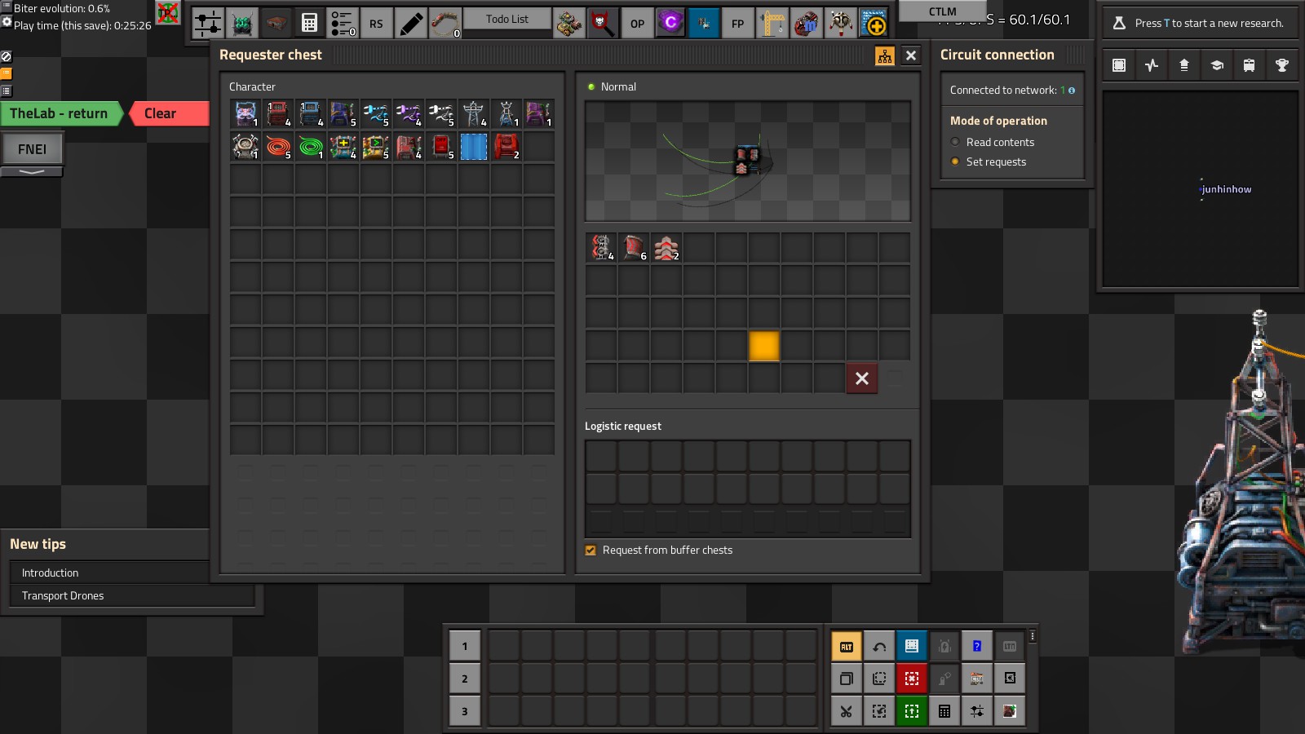Open the Todo List button
The image size is (1305, 734).
[x=507, y=20]
